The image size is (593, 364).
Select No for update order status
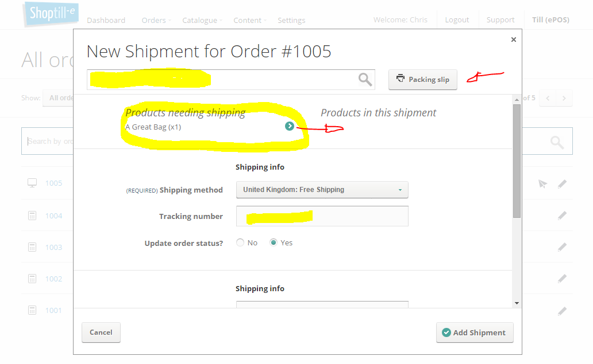point(240,242)
